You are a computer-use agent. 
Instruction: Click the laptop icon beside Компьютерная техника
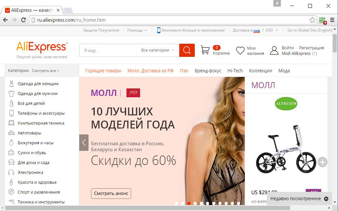tap(11, 123)
